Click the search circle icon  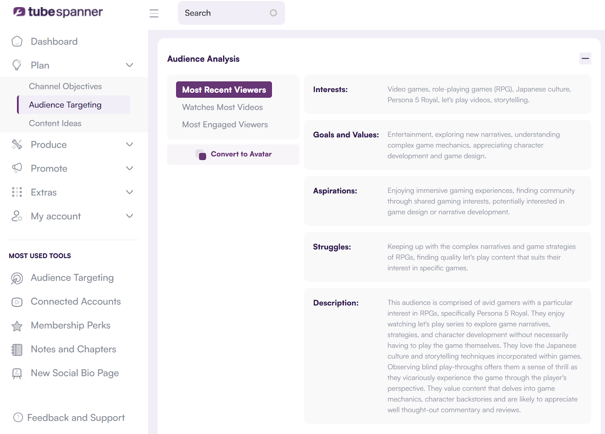[x=273, y=13]
